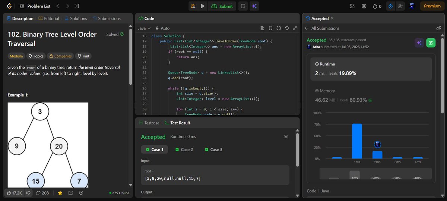Open the AI sparkle assistant in top bar

(x=254, y=6)
